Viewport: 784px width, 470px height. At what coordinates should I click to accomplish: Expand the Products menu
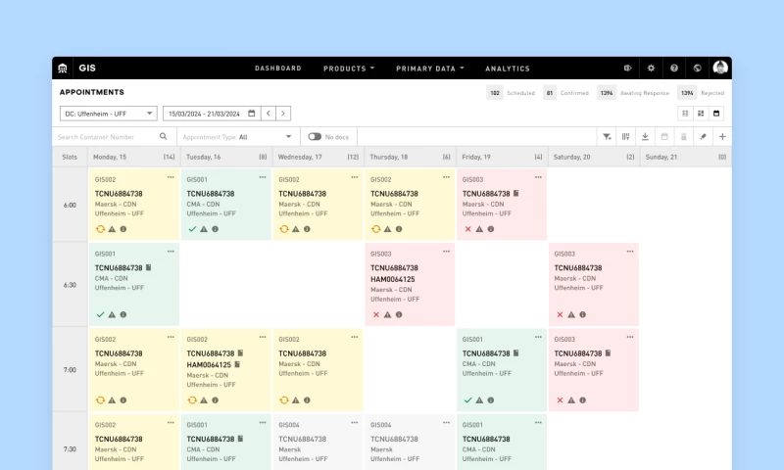(349, 69)
